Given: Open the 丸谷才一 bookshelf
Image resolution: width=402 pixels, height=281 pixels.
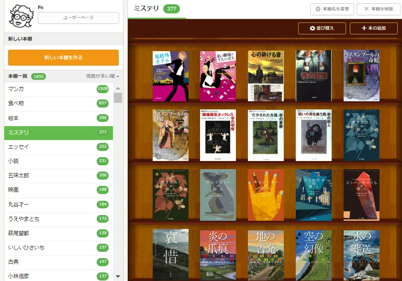Looking at the screenshot, I should click(58, 205).
